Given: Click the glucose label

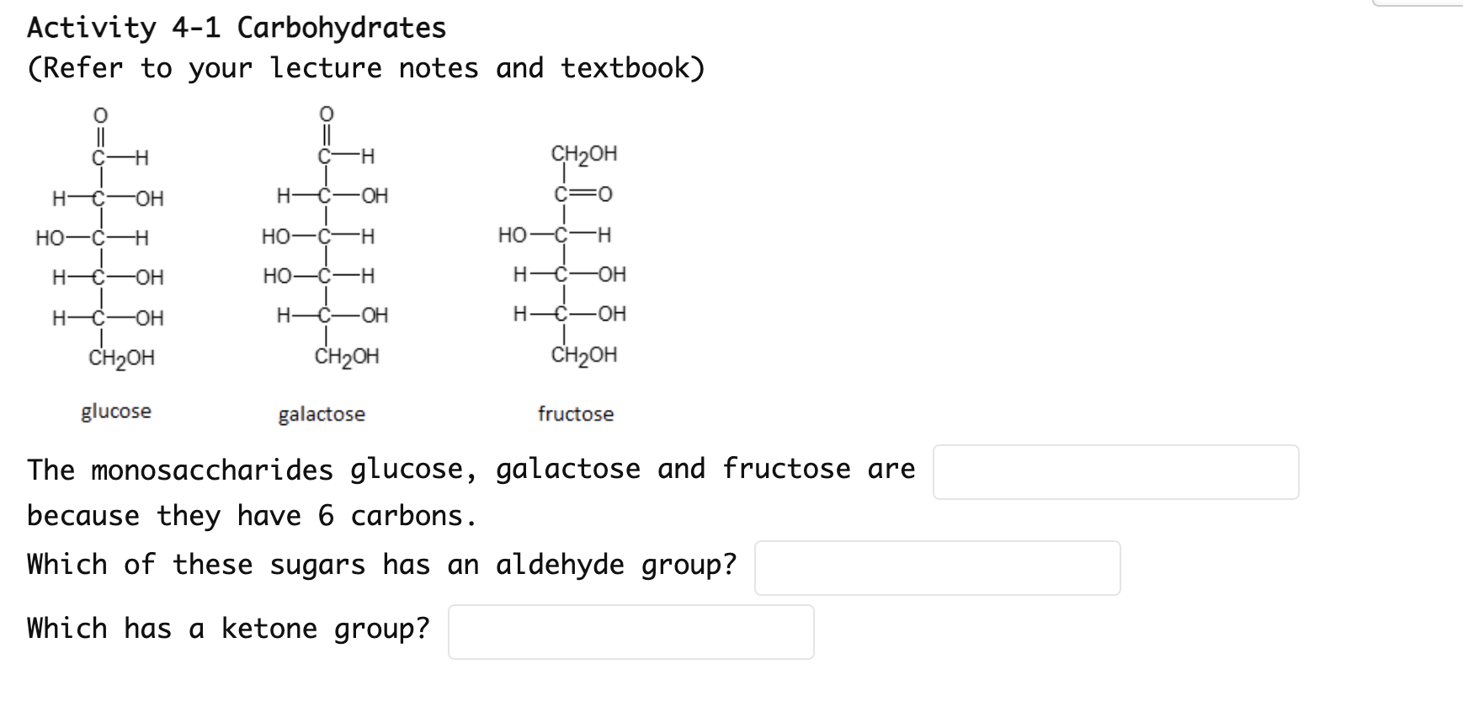Looking at the screenshot, I should tap(116, 412).
